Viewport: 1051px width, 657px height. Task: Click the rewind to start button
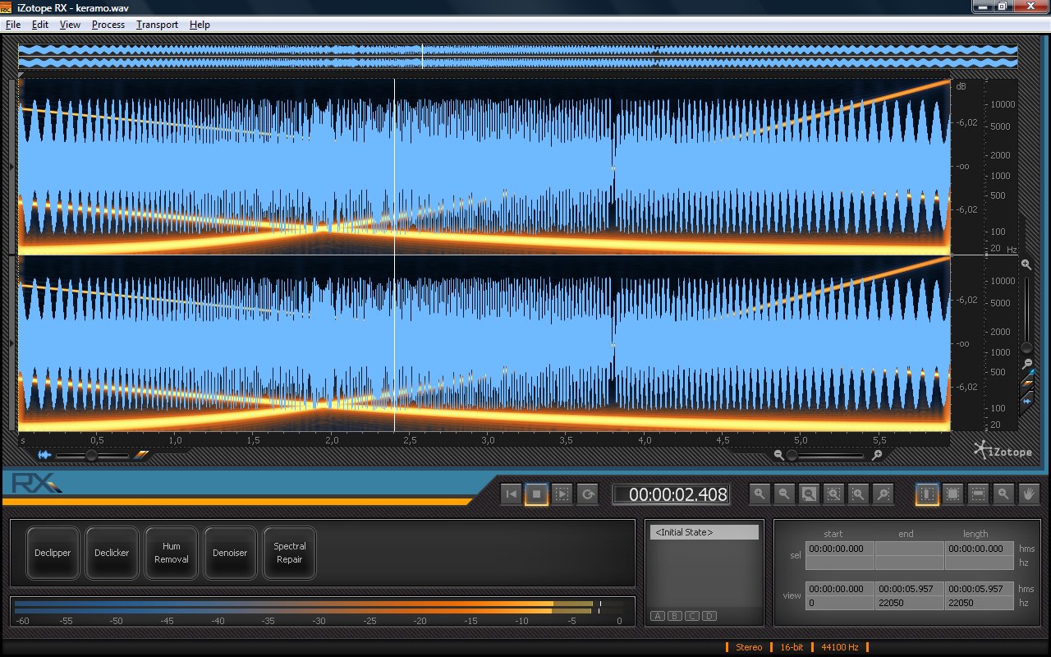[511, 494]
